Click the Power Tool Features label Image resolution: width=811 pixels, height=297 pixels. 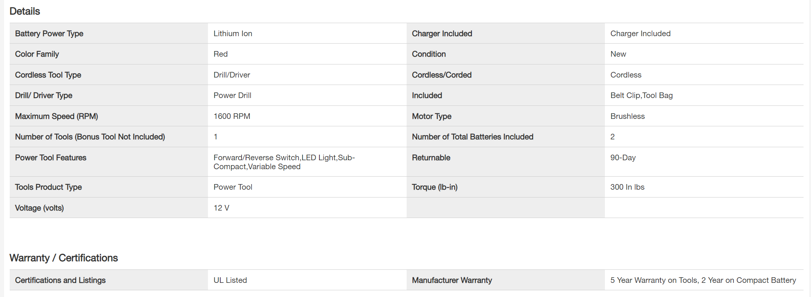tap(50, 158)
